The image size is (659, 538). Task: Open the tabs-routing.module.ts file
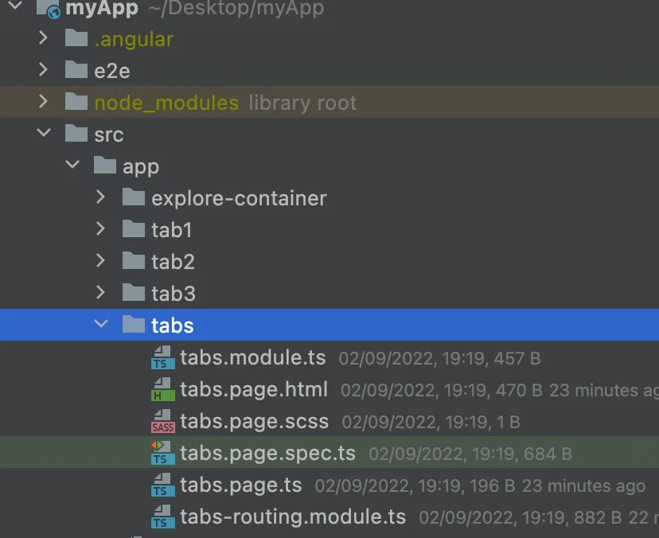pos(293,517)
